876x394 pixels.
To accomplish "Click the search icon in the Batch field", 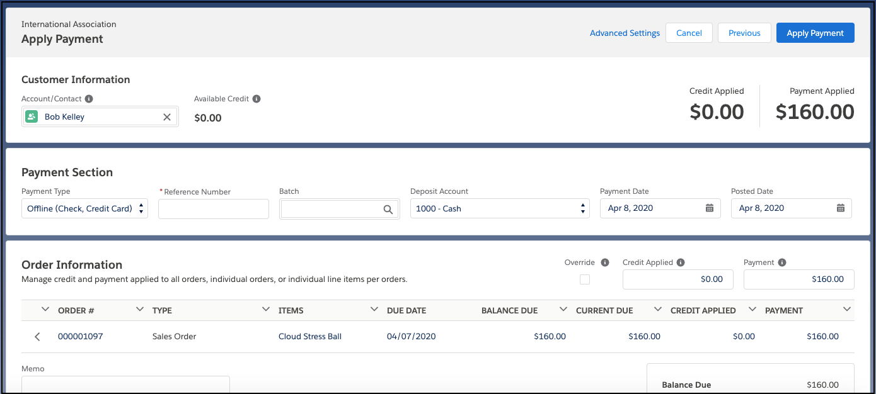I will pos(388,209).
